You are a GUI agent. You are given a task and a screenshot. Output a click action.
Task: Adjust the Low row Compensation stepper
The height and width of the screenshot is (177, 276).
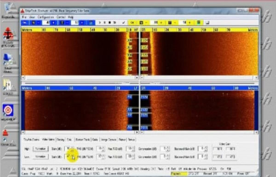168,156
